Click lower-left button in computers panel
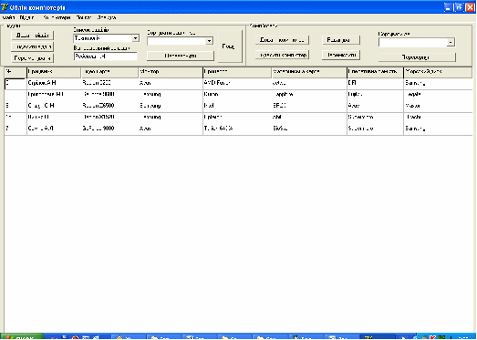 tap(282, 55)
